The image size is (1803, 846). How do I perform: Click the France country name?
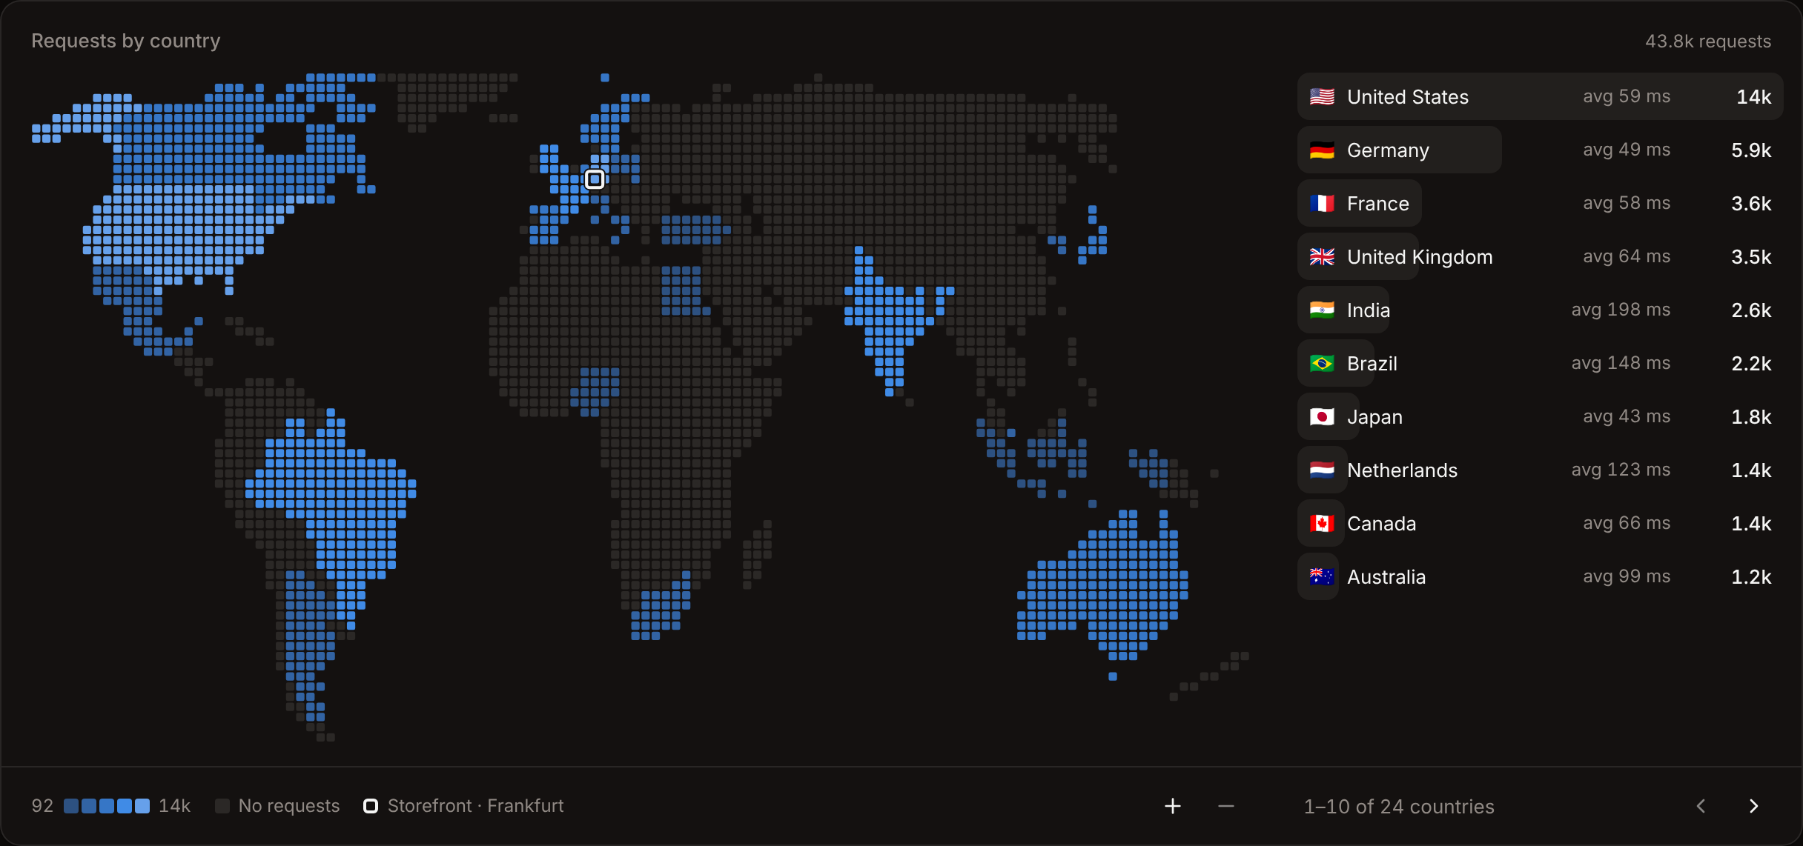pos(1377,204)
